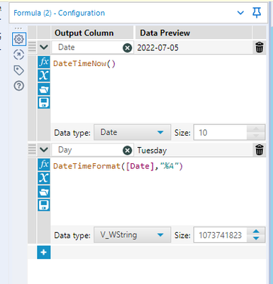Screen dimensions: 273x284
Task: Save the Day expression
Action: point(44,205)
